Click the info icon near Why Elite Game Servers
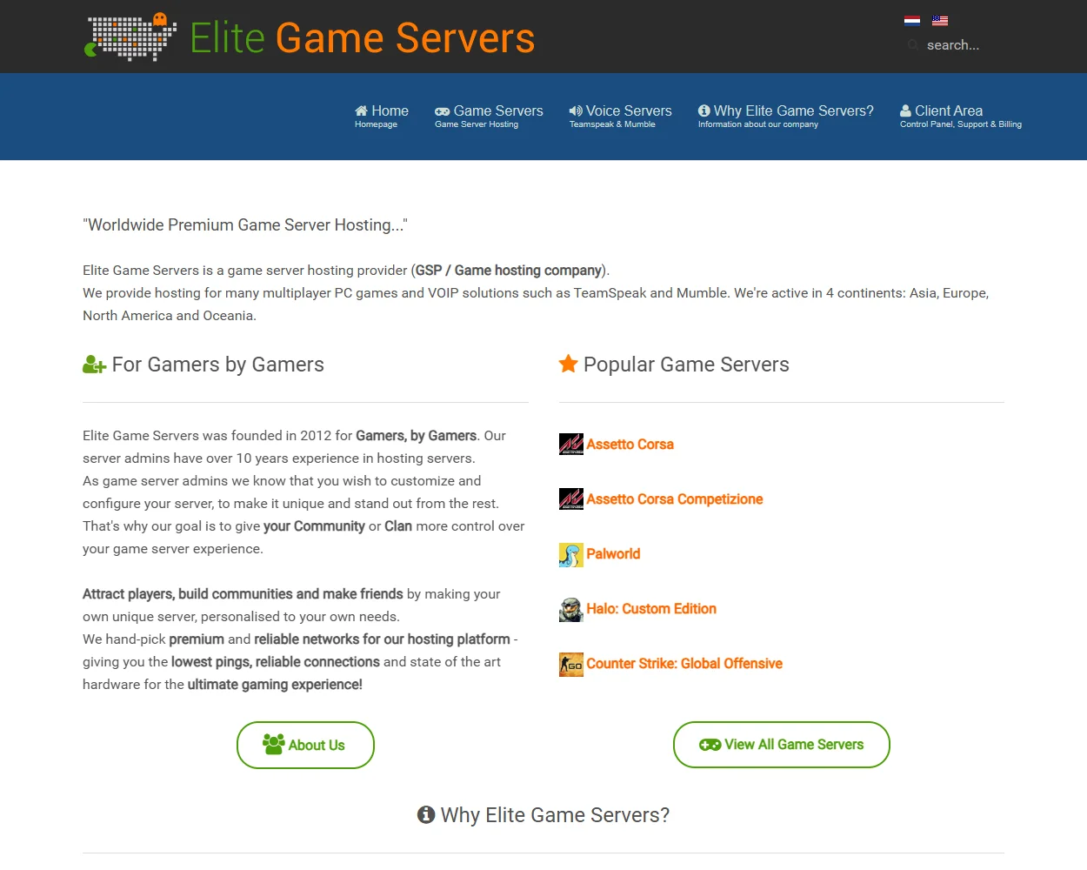This screenshot has width=1087, height=870. click(x=425, y=814)
